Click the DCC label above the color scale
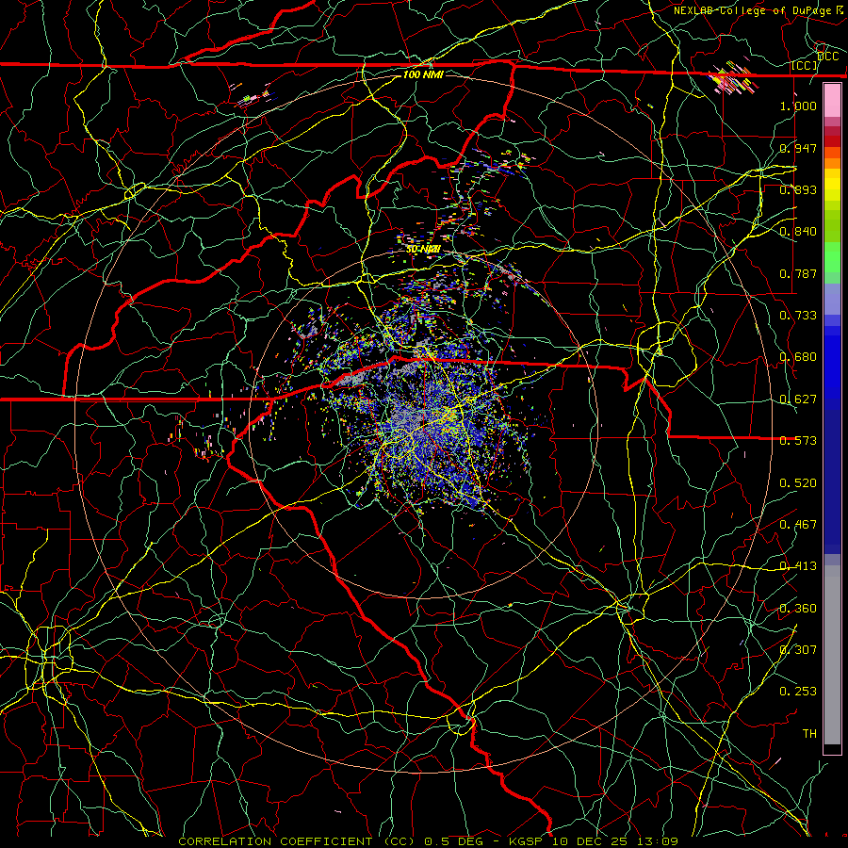Image resolution: width=848 pixels, height=848 pixels. click(828, 57)
